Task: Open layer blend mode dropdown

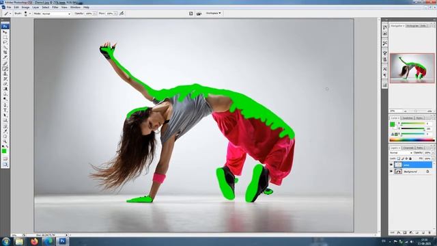Action: click(x=401, y=153)
